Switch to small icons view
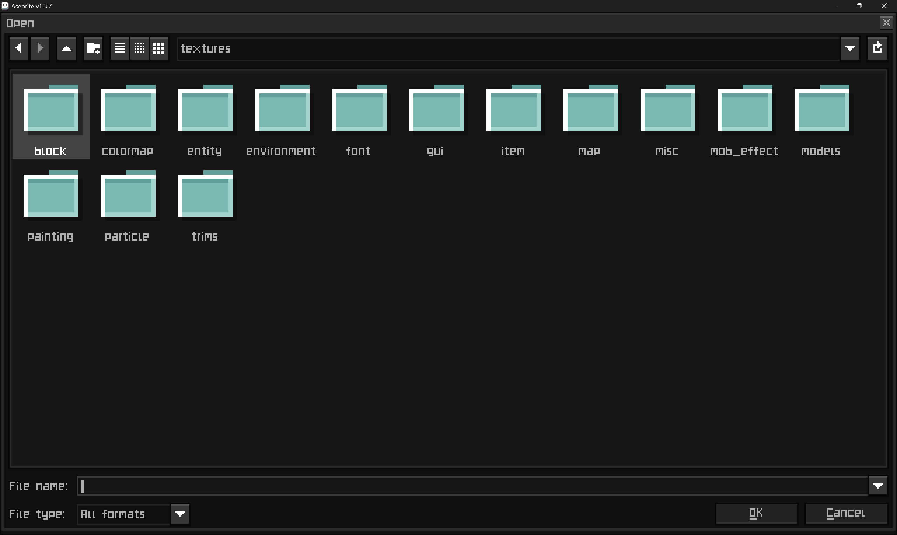 pos(139,48)
